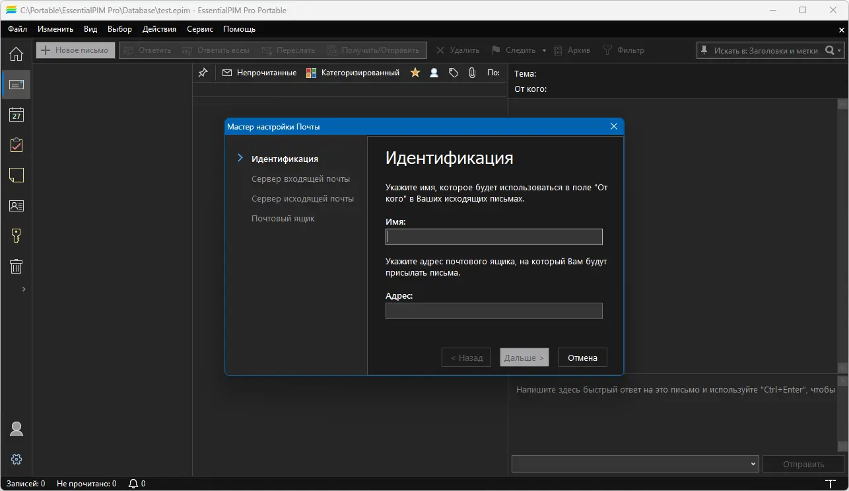Click the bell reminders icon in status bar
Screen dimensions: 849x491
133,484
